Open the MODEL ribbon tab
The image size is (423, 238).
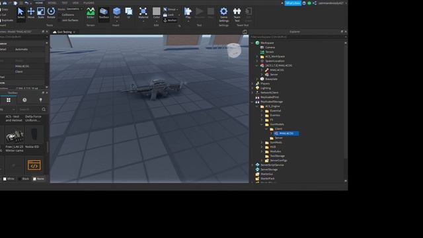[52, 3]
